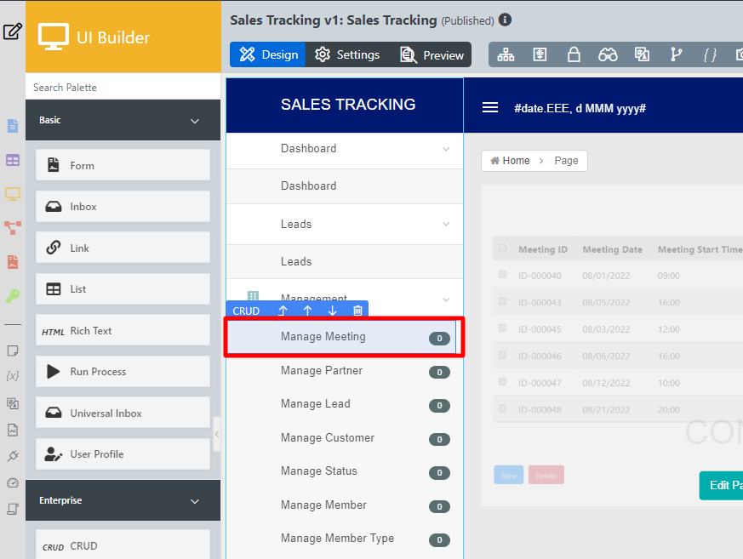This screenshot has width=743, height=559.
Task: Click into the Search Palette field
Action: (123, 88)
